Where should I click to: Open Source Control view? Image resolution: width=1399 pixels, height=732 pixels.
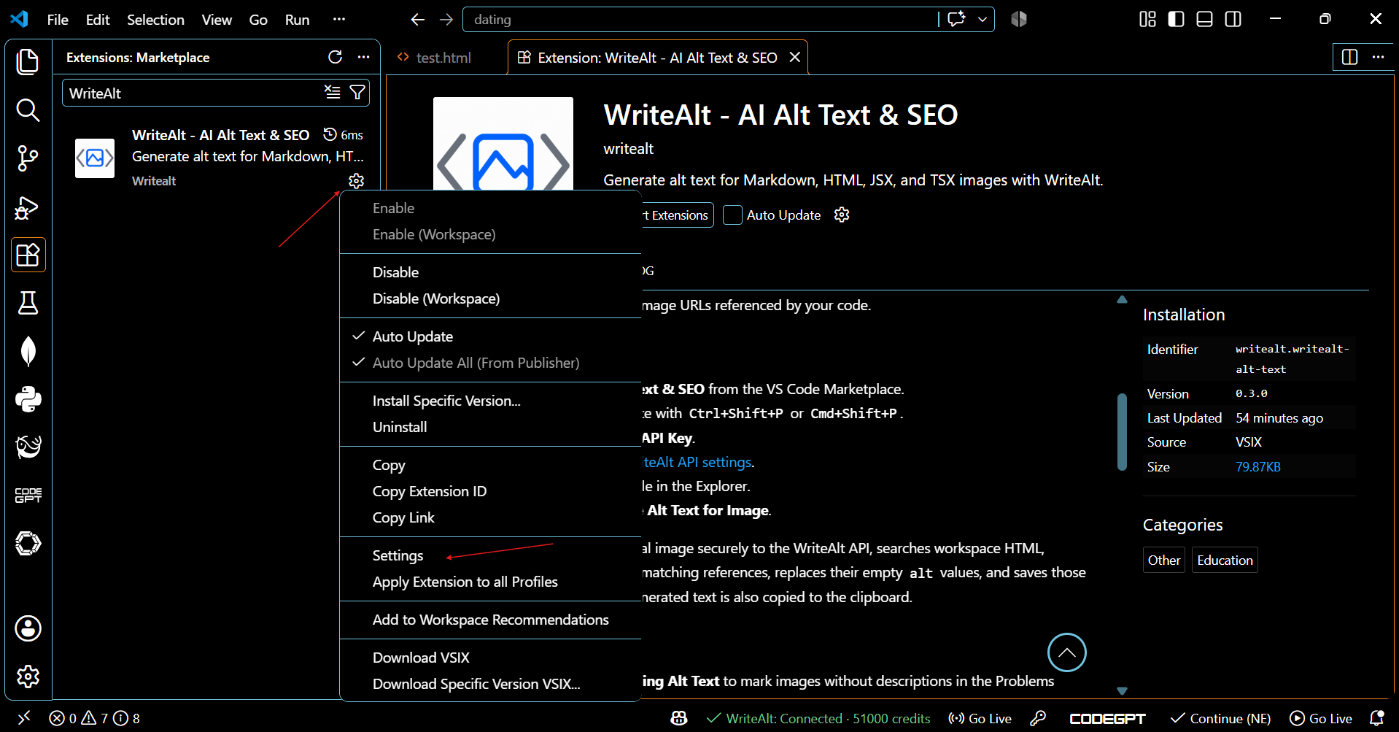(x=28, y=158)
